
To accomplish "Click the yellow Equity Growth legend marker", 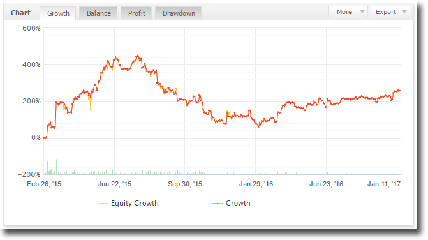I will [103, 204].
